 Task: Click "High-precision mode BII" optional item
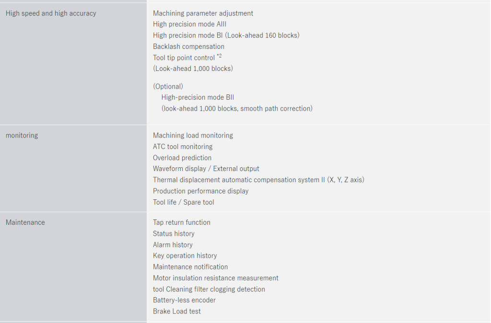(198, 97)
